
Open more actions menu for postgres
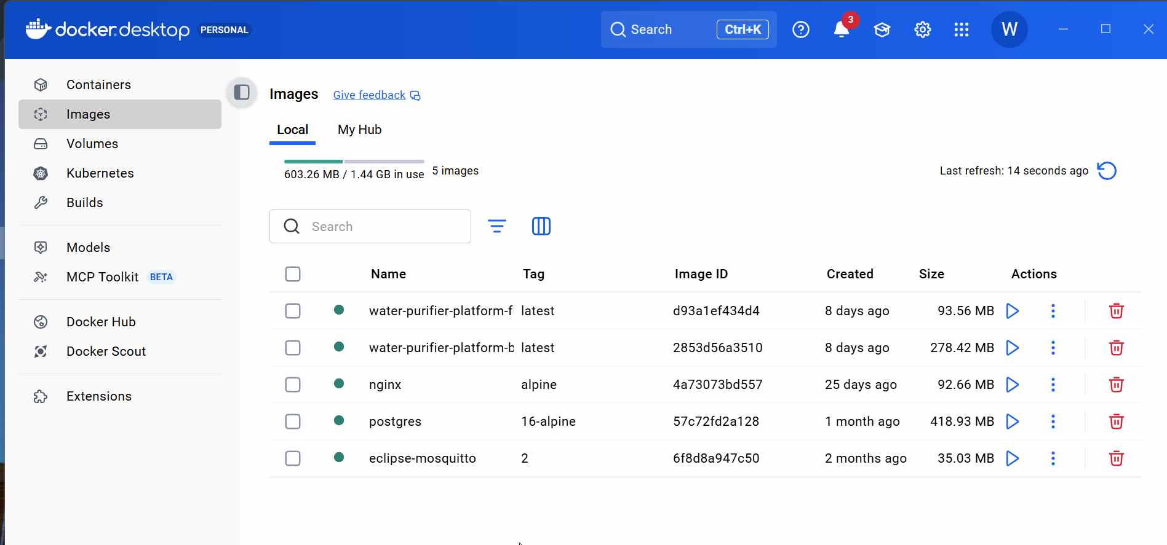pos(1053,421)
